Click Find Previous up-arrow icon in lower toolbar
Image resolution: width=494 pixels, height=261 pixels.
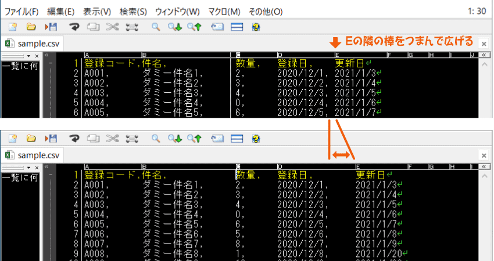194,139
